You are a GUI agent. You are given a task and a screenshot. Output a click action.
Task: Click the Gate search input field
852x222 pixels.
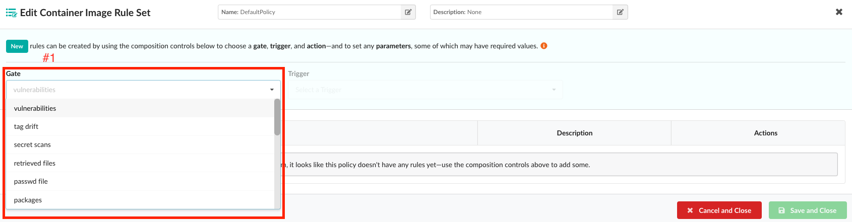click(136, 90)
